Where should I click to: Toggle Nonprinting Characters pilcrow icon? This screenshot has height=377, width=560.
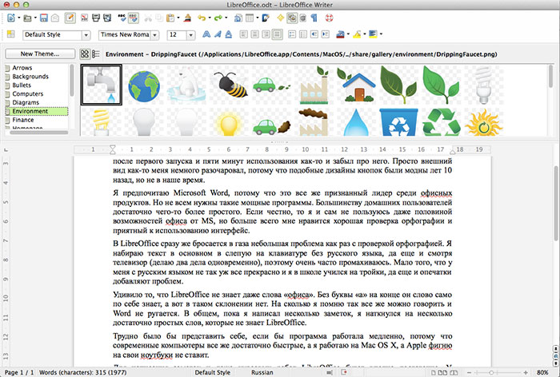click(x=314, y=18)
